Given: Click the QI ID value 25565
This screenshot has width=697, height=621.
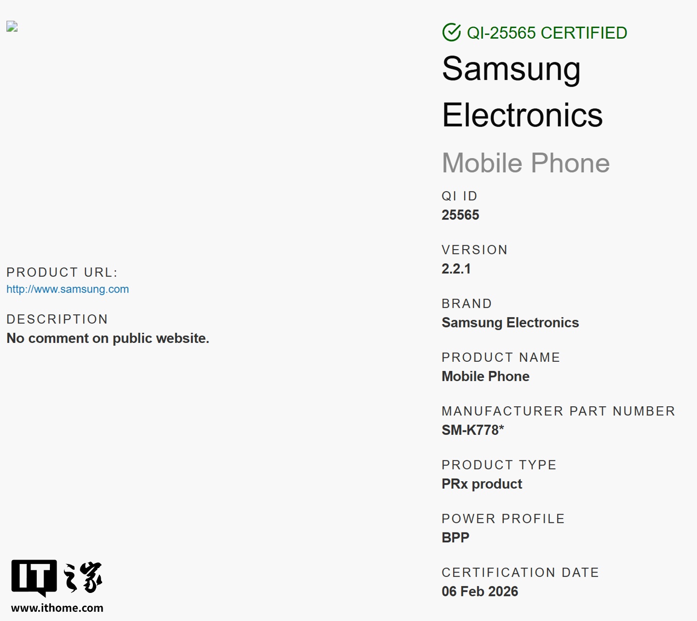Looking at the screenshot, I should coord(460,215).
